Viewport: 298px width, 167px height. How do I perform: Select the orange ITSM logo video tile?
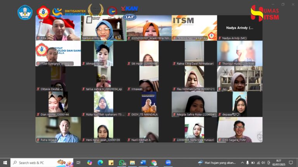coord(194,28)
